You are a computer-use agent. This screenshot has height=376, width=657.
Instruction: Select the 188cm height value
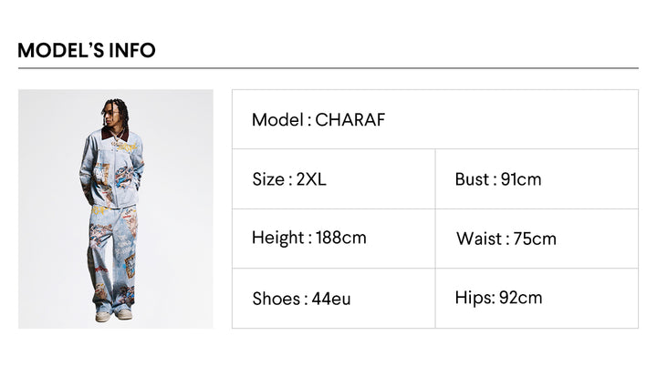tap(341, 239)
